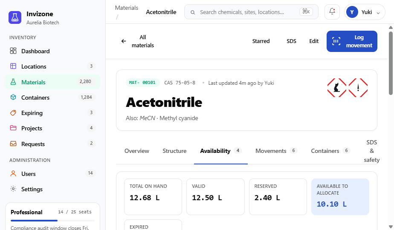
Task: Open Settings in the sidebar
Action: click(52, 189)
